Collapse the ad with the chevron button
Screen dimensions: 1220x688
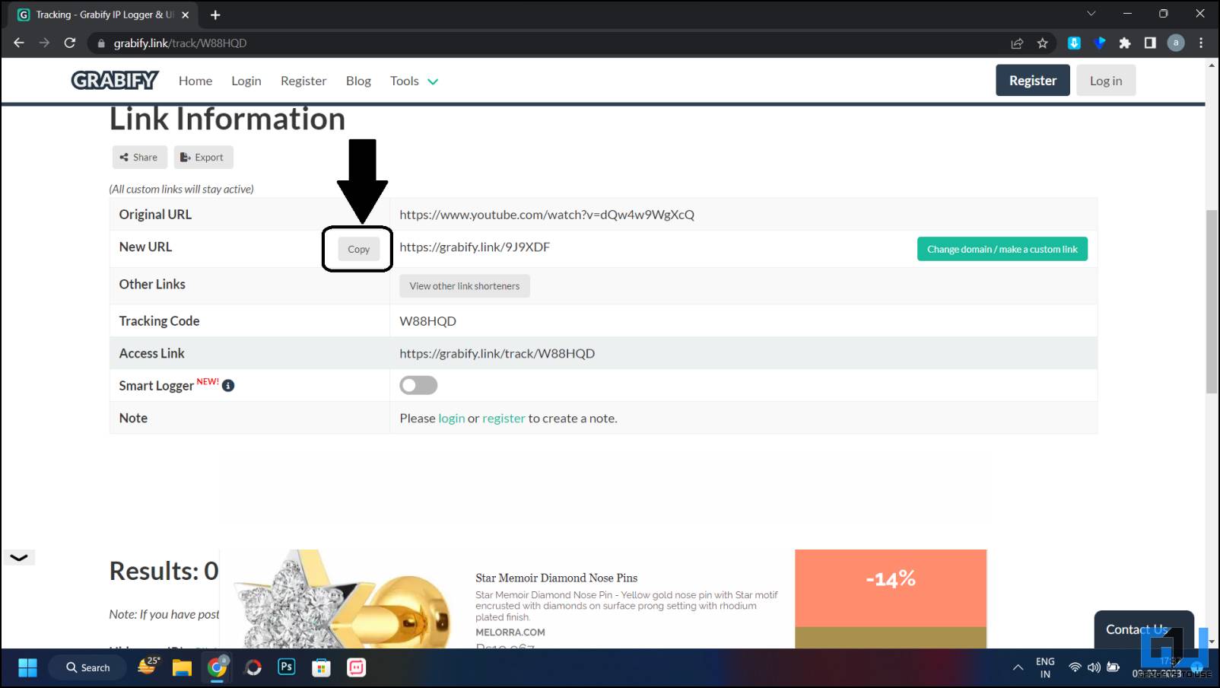(x=19, y=558)
